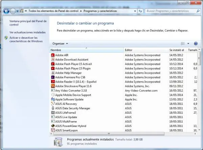Image resolution: width=203 pixels, height=150 pixels.
Task: Click the Adobe Help Manager icon
Action: point(53,73)
